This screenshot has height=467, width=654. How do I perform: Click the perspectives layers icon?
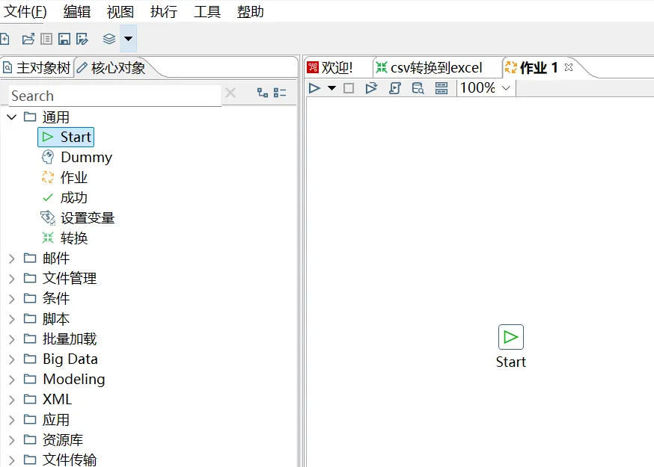pos(109,39)
